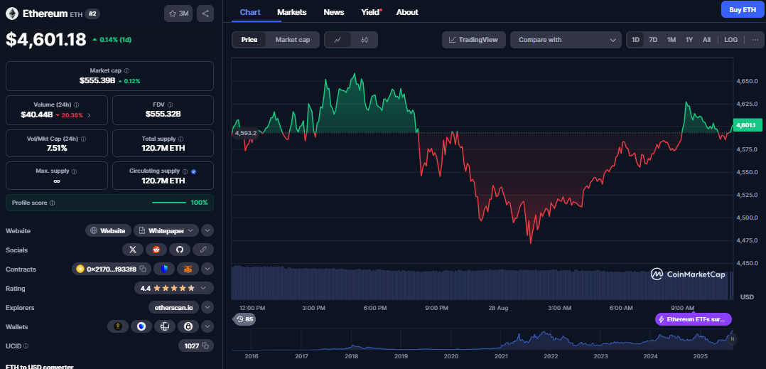This screenshot has height=369, width=766.
Task: Switch to the Markets tab
Action: coord(291,12)
